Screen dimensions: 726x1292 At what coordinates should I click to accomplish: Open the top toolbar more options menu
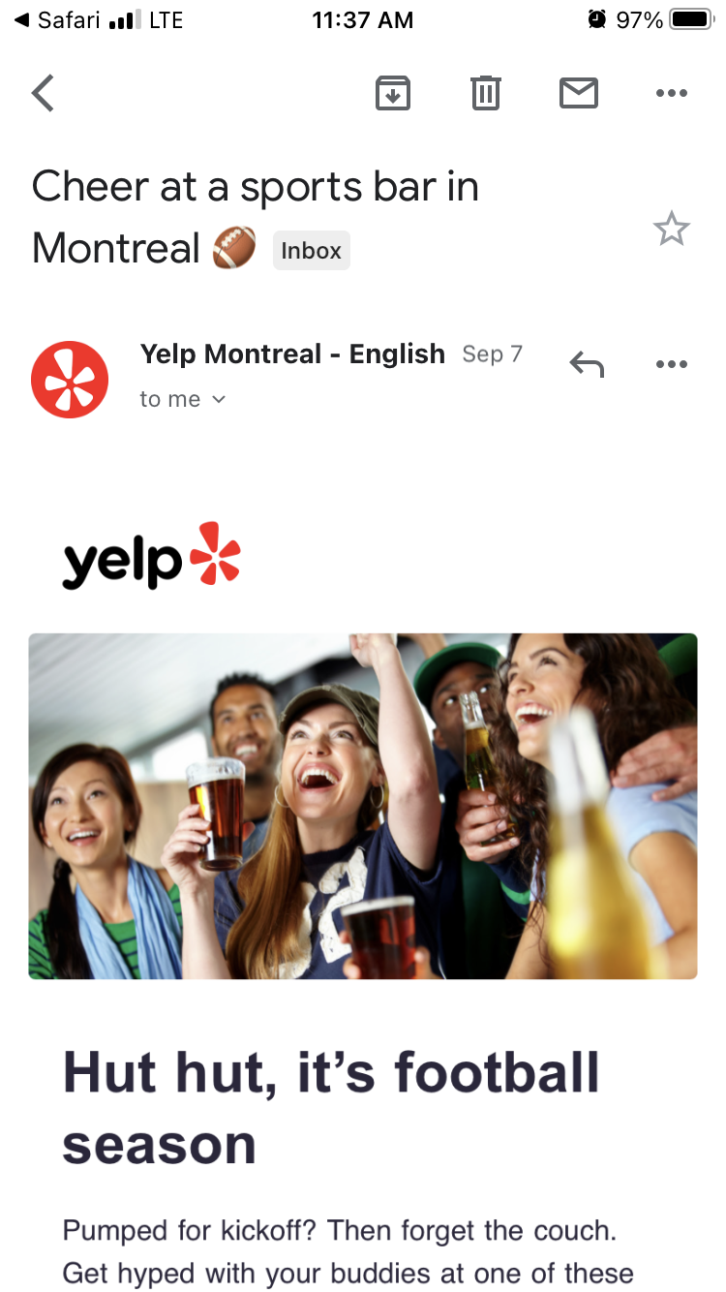(x=671, y=93)
